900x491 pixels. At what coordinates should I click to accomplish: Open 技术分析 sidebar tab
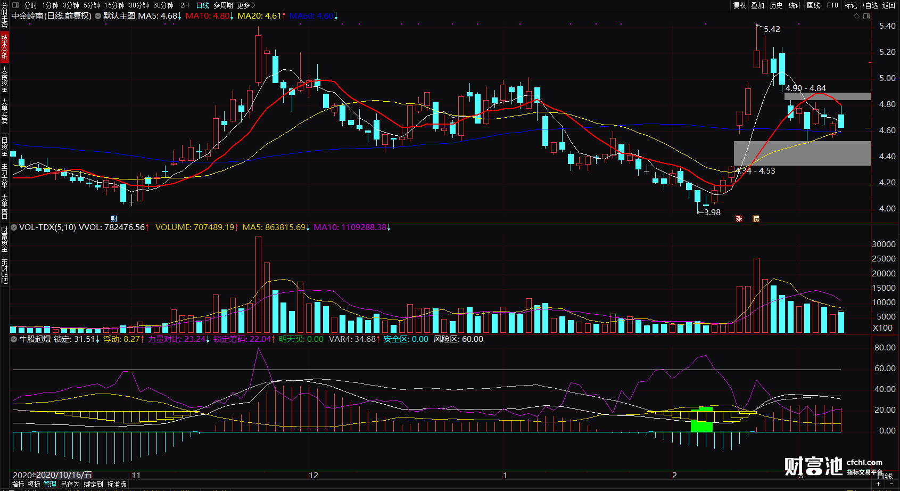click(4, 47)
